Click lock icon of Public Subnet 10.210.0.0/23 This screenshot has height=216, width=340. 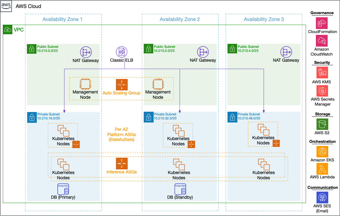(32, 49)
